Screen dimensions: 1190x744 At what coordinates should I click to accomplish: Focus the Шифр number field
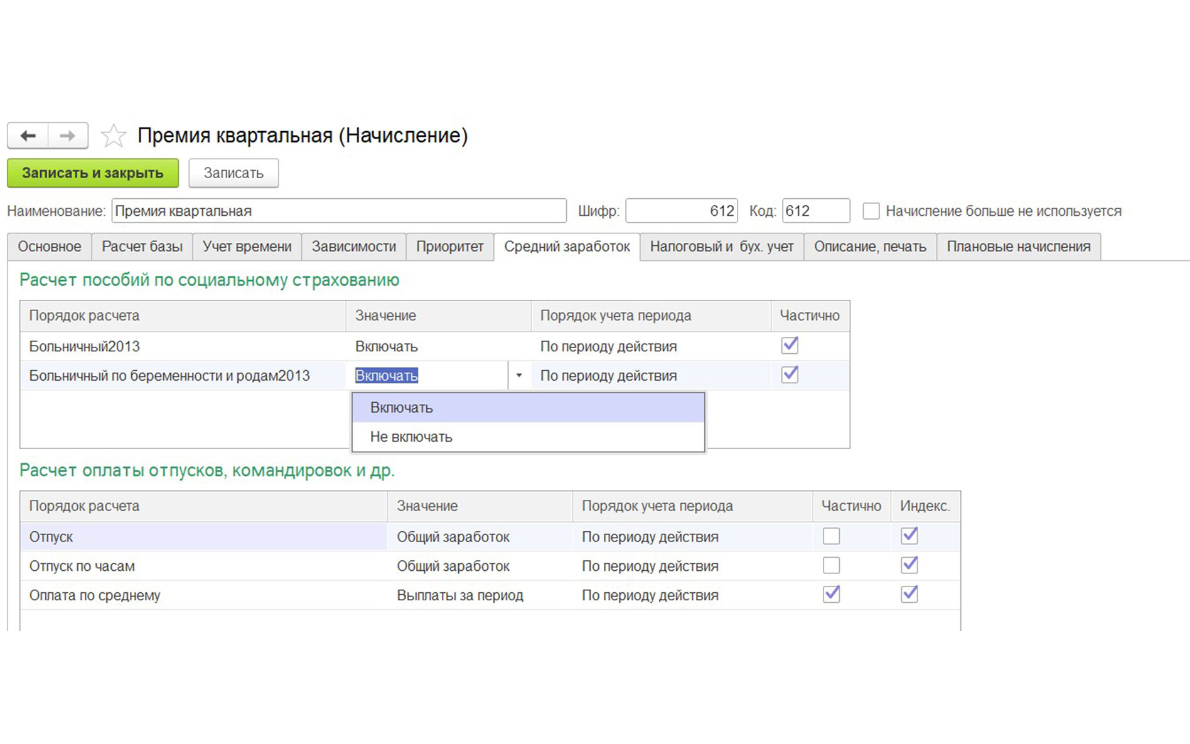coord(681,211)
